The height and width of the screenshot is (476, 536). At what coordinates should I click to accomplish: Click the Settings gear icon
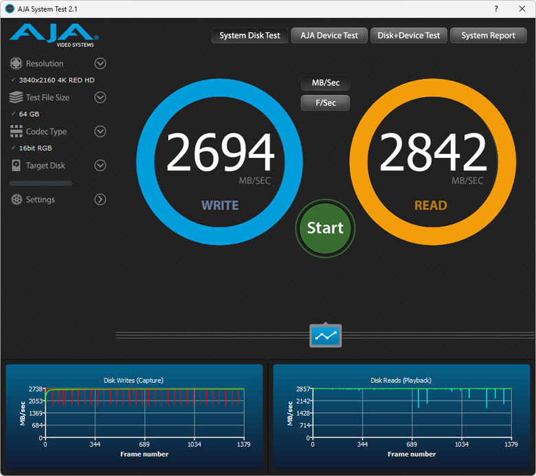pyautogui.click(x=16, y=199)
